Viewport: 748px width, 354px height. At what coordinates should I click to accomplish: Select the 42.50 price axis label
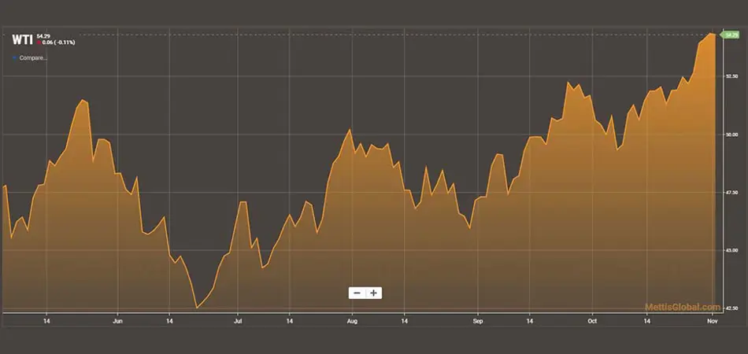(731, 308)
